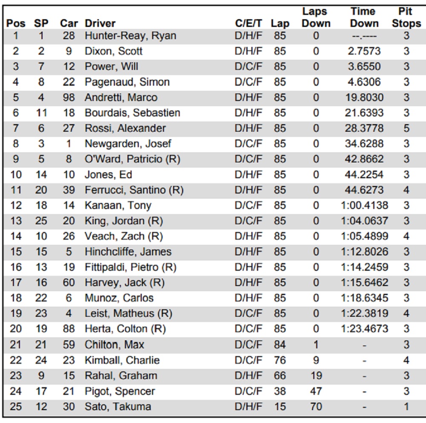Click Kimball, Charlie driver entry
426x423 pixels.
click(122, 360)
